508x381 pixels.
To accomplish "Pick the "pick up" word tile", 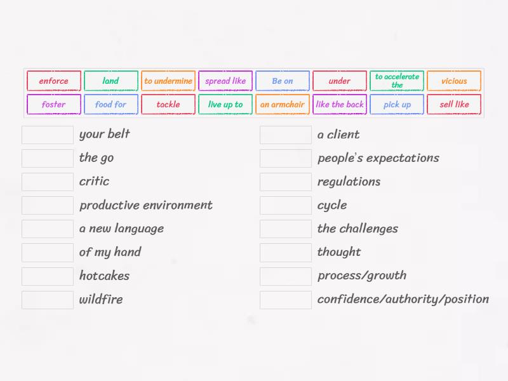I will [397, 104].
